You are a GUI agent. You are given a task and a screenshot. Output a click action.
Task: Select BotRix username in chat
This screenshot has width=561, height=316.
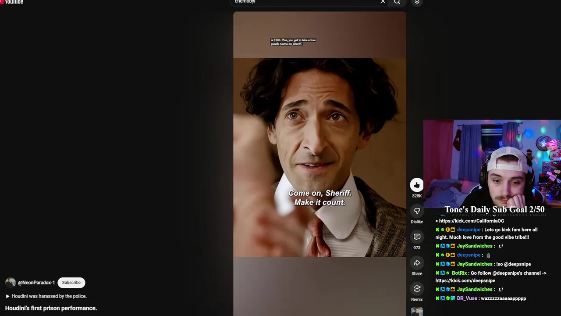click(x=459, y=273)
